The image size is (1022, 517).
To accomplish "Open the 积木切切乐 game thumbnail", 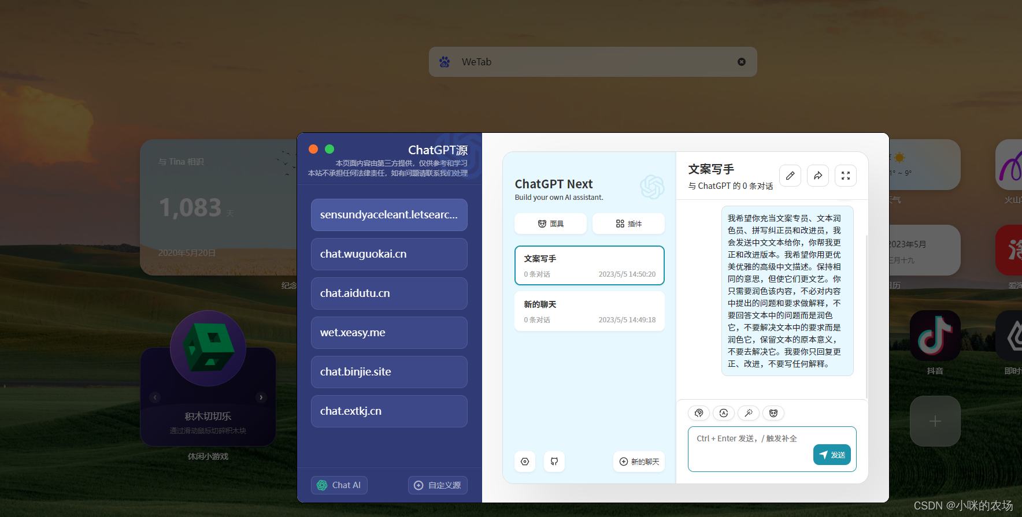I will [208, 348].
